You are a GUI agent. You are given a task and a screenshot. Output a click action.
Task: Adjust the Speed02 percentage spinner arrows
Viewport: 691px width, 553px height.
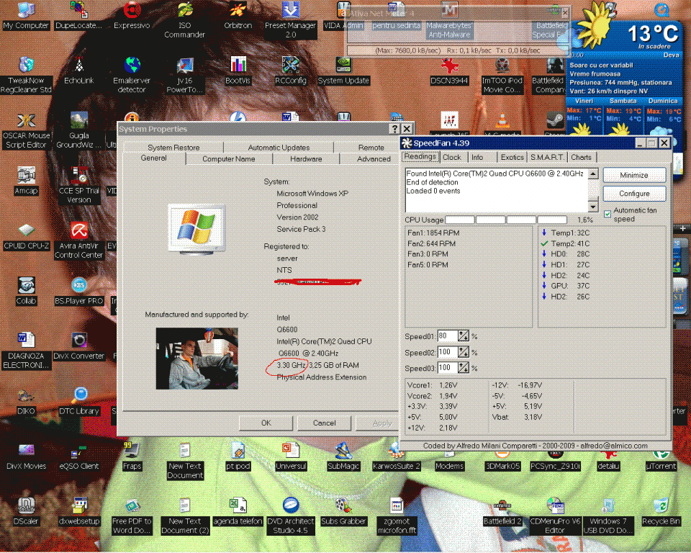tap(463, 352)
